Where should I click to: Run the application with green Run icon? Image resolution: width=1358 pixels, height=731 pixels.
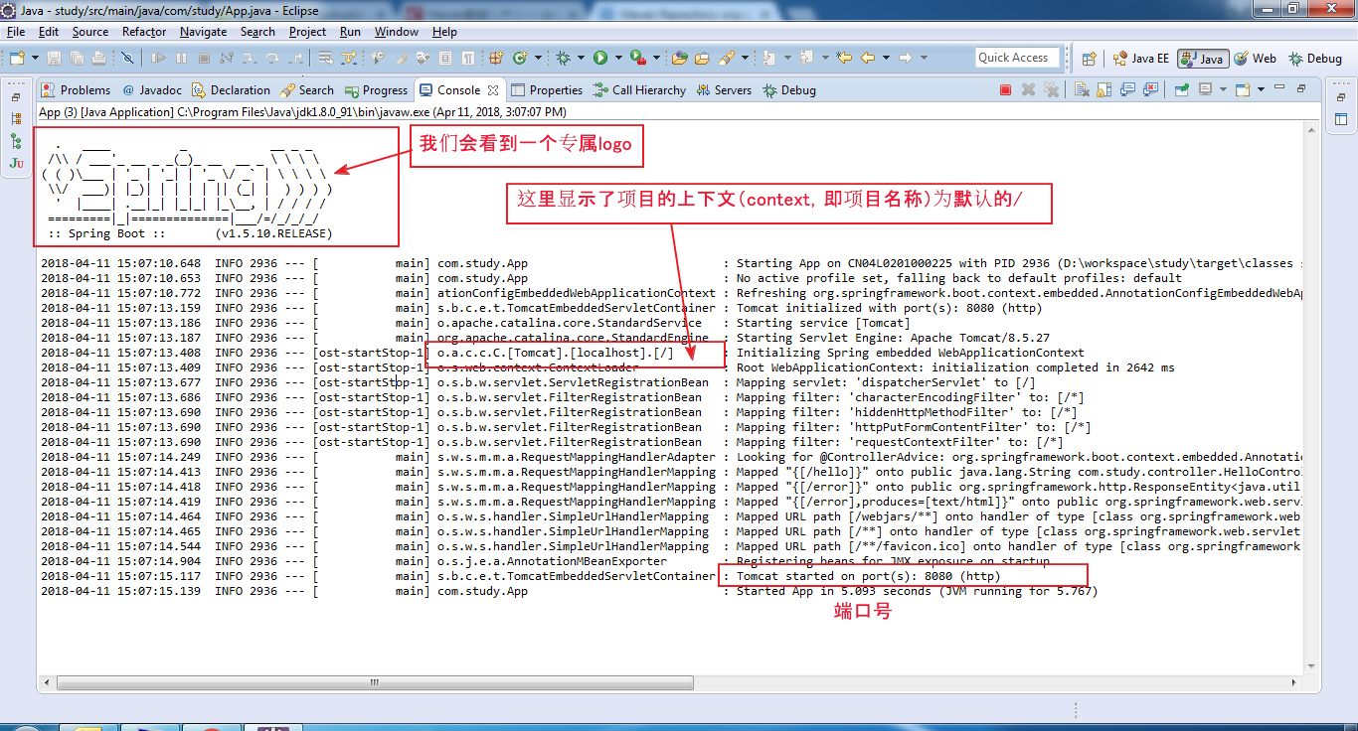600,58
